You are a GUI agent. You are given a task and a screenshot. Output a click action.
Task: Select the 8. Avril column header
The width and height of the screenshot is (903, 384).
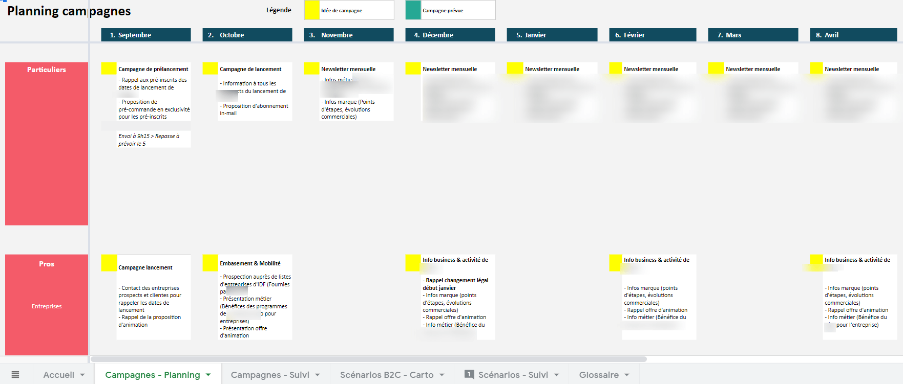tap(853, 35)
